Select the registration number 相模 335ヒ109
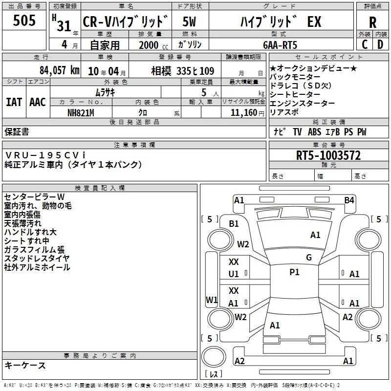The image size is (391, 391). 182,71
